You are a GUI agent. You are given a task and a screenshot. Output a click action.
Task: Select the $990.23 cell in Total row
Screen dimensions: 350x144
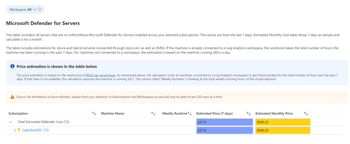click(x=283, y=122)
